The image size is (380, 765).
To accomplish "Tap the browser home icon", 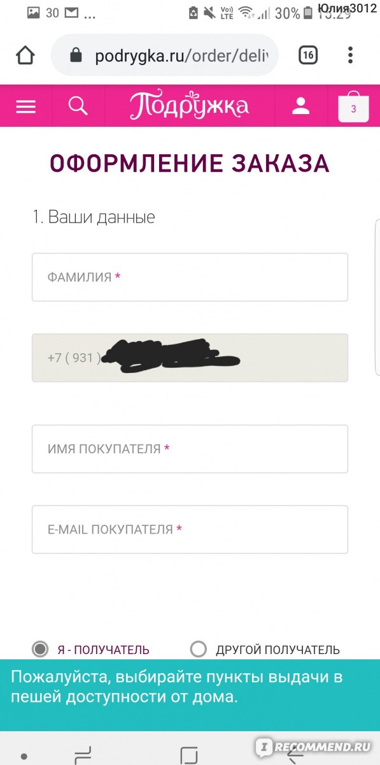I will pos(25,55).
